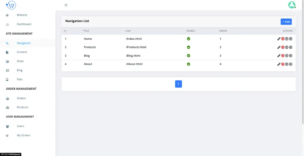Toggle the enable check for Products
Screen dimensions: 304x156
coord(188,47)
